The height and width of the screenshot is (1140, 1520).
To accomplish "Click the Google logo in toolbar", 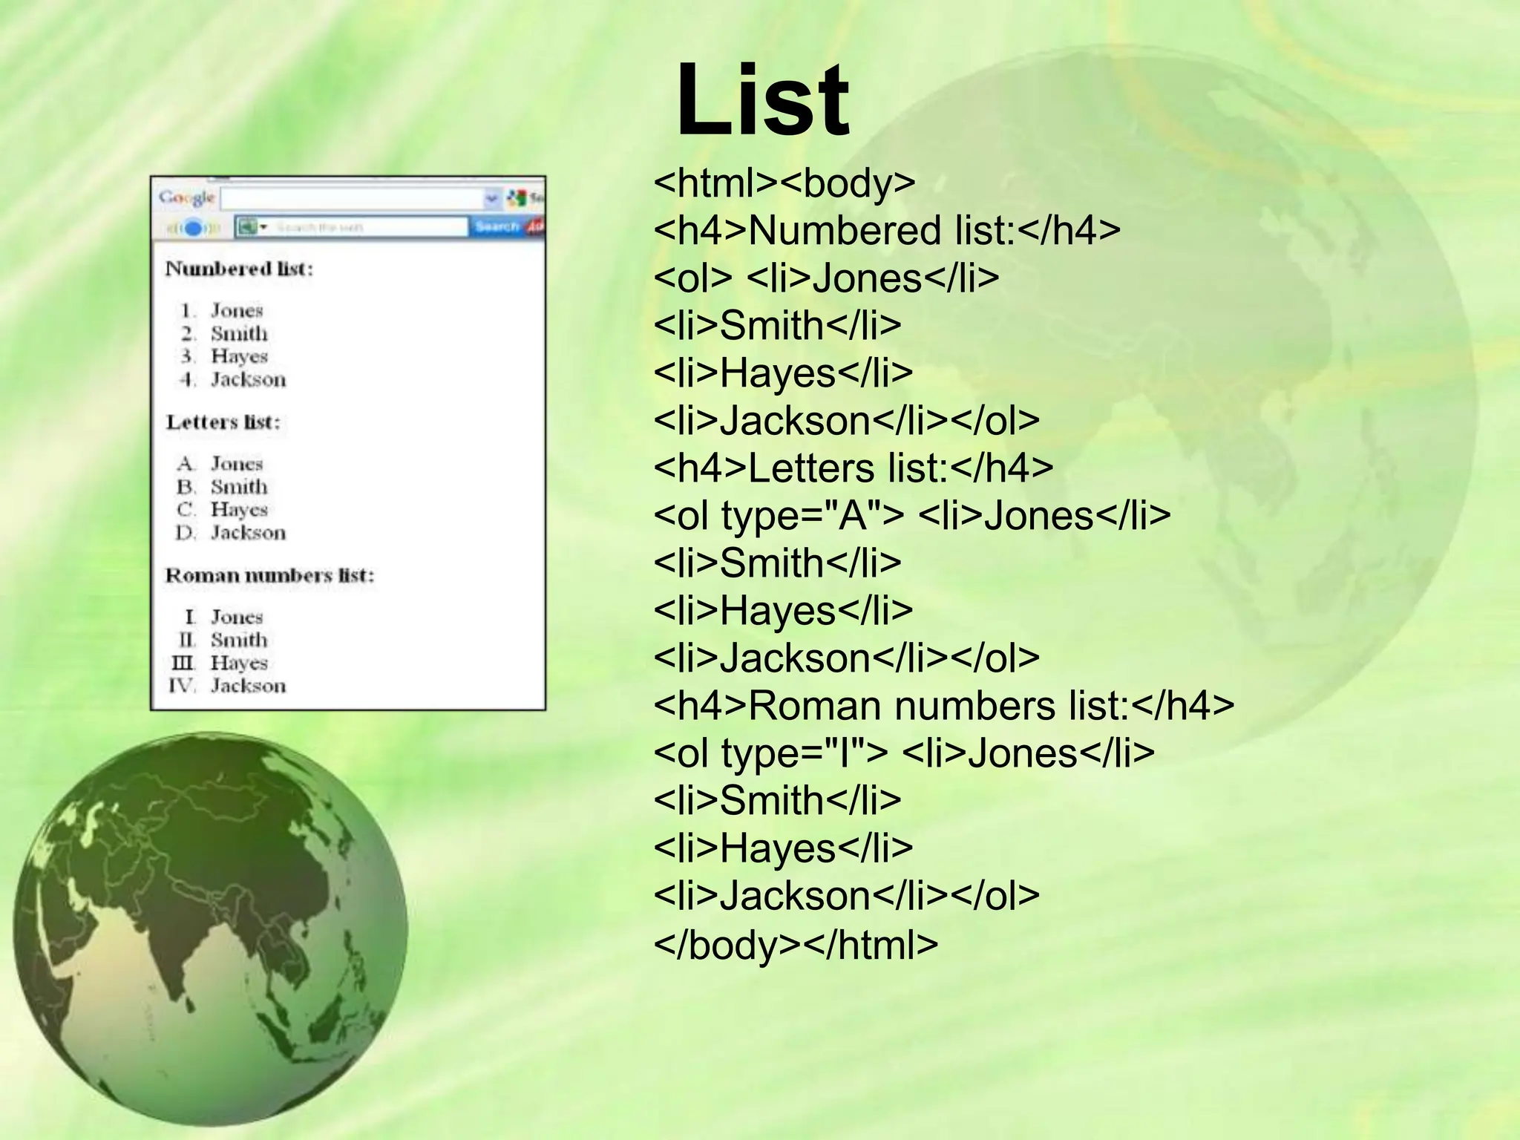I will (186, 198).
